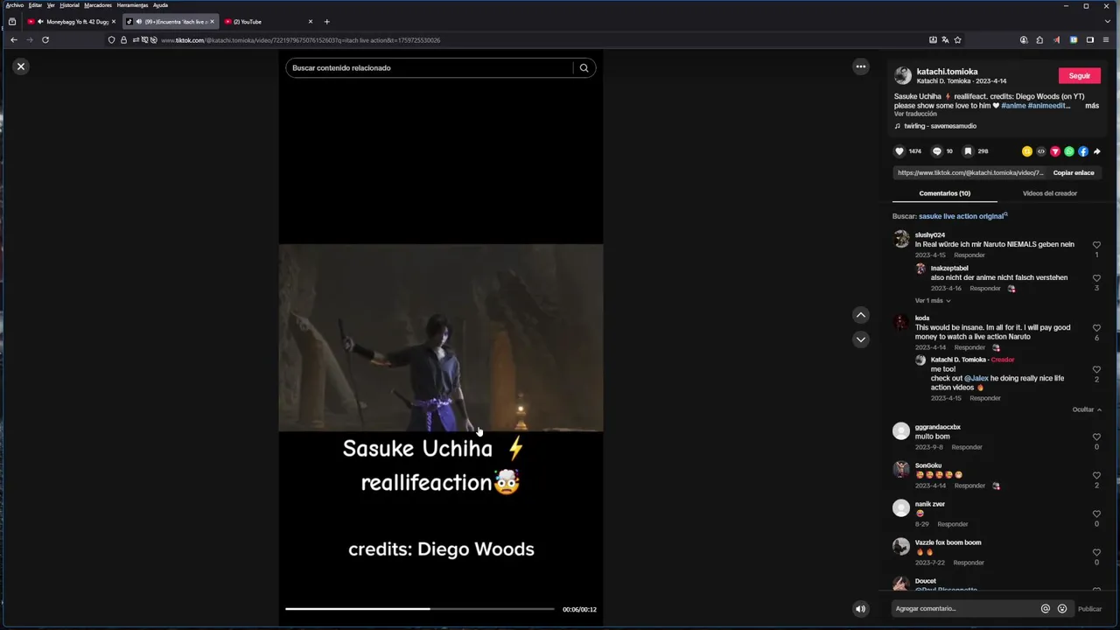
Task: Open #anime hashtag
Action: tap(1013, 106)
